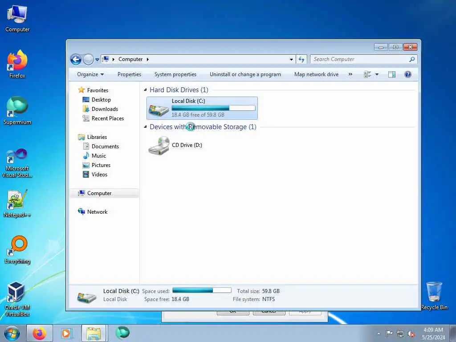Open Downloads in Favorites
Viewport: 456px width, 342px height.
coord(105,109)
